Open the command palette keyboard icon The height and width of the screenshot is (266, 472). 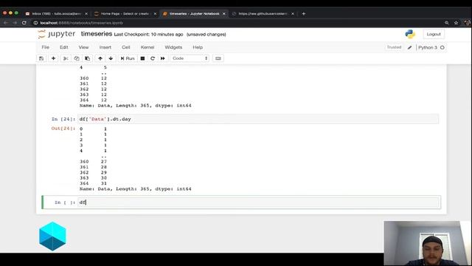coord(218,58)
